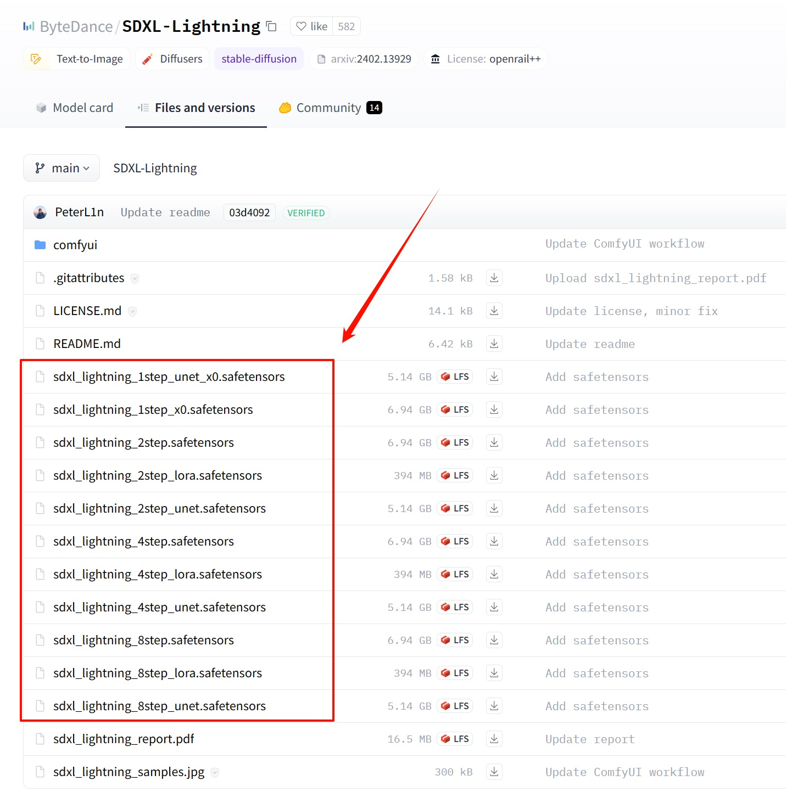Download sdxl_lightning_samples.jpg
The image size is (786, 809).
tap(494, 772)
